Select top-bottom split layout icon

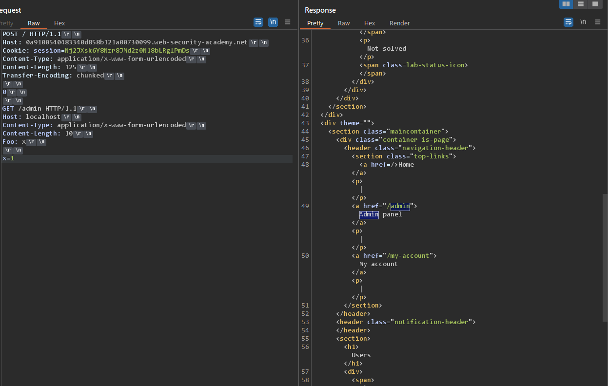pyautogui.click(x=580, y=4)
